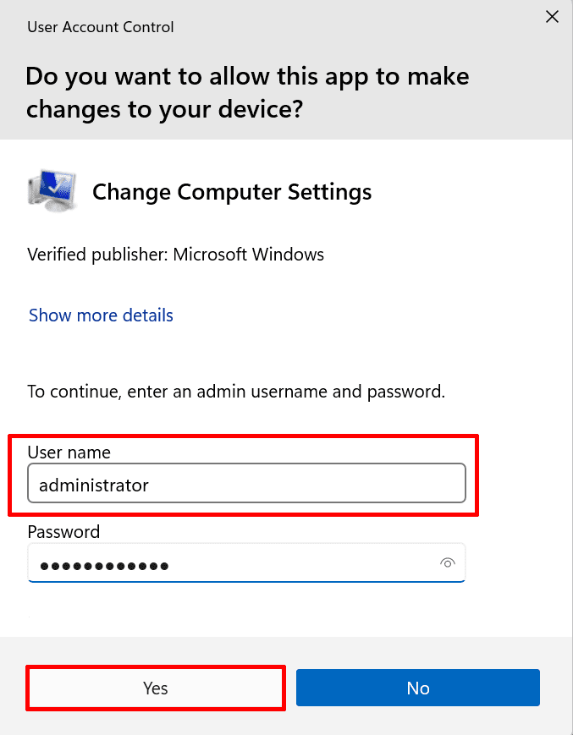This screenshot has width=573, height=735.
Task: Click the User Account Control title text
Action: tap(100, 27)
